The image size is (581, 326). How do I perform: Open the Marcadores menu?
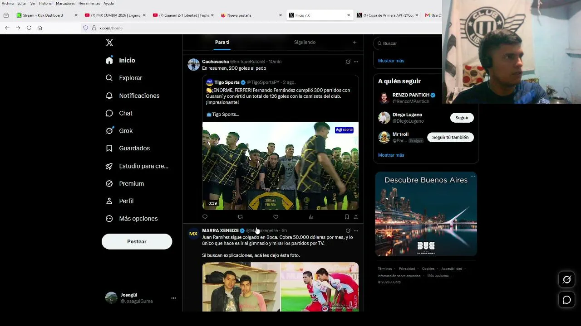tap(65, 3)
